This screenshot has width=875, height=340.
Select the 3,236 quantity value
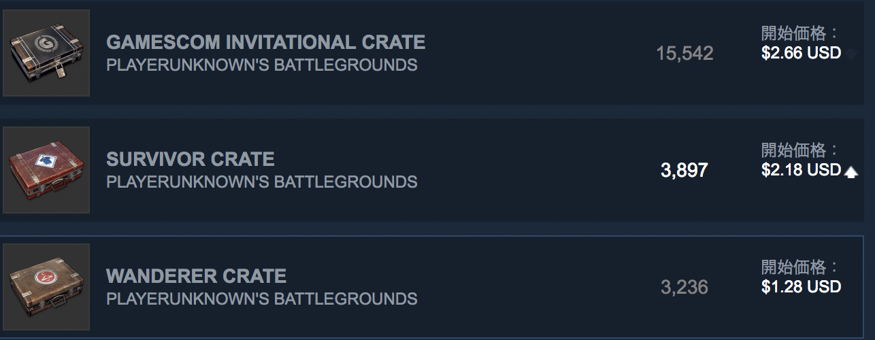tap(684, 288)
